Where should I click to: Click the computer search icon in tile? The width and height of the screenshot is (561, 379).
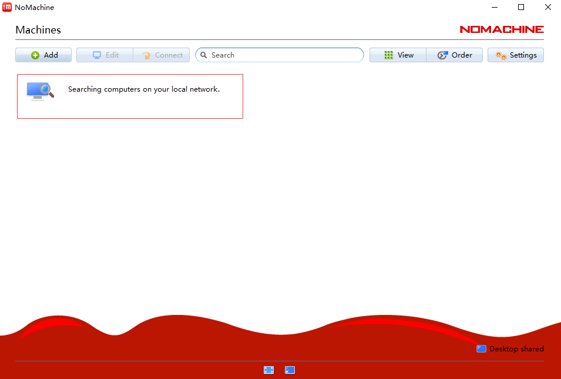pyautogui.click(x=40, y=91)
